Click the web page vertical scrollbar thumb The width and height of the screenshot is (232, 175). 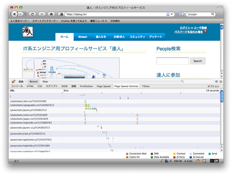(222, 27)
